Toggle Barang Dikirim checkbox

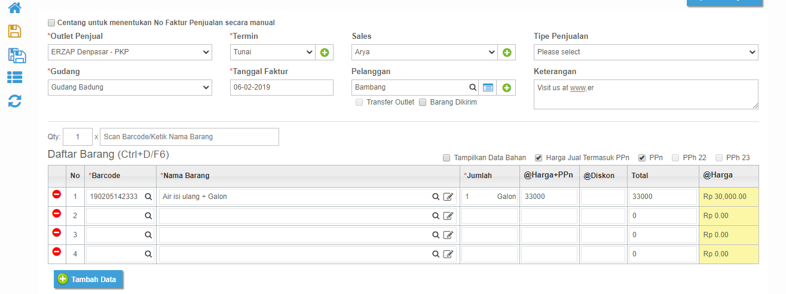tap(423, 102)
